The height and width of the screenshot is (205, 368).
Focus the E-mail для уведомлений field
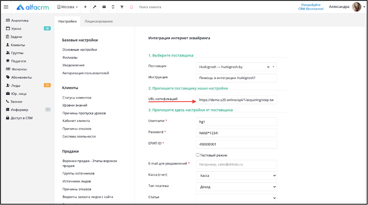[236, 164]
